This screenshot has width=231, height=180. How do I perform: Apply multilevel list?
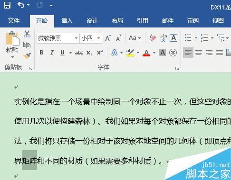coord(221,38)
